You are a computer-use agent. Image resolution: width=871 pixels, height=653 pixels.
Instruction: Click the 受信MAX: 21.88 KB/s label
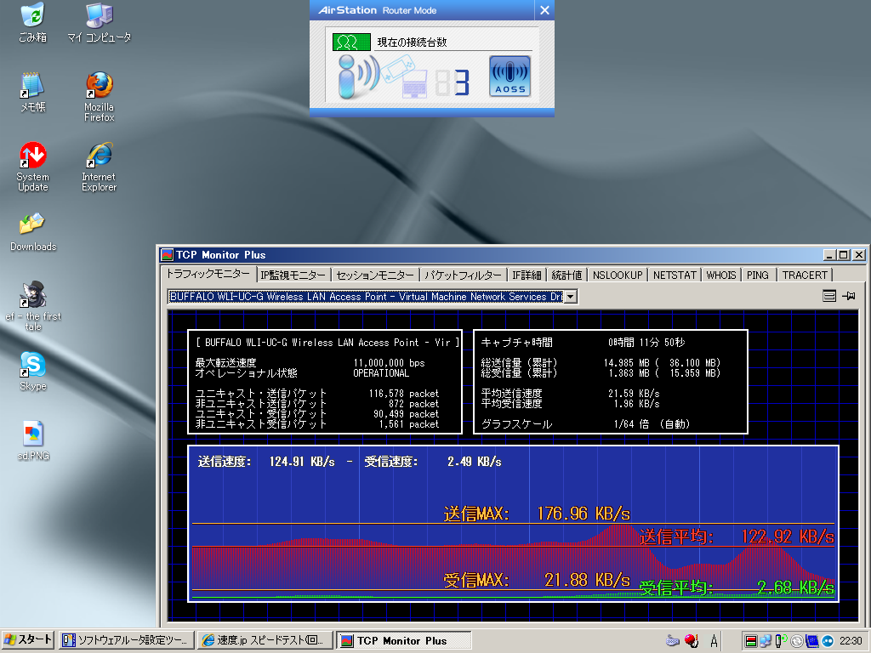537,580
